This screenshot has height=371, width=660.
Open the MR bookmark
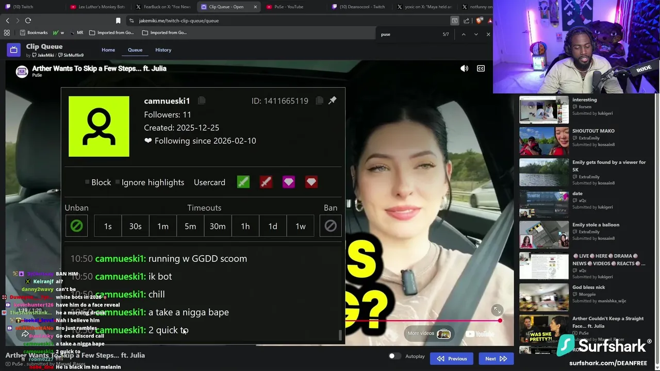pyautogui.click(x=76, y=32)
